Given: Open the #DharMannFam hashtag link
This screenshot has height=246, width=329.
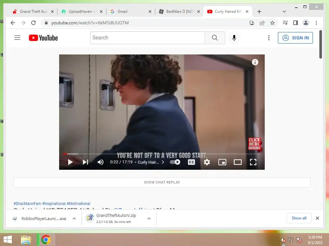Looking at the screenshot, I should point(27,203).
